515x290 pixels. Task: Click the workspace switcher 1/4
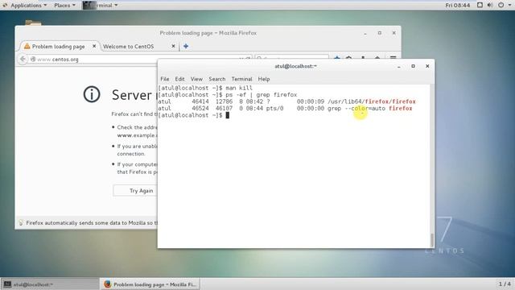(x=505, y=284)
